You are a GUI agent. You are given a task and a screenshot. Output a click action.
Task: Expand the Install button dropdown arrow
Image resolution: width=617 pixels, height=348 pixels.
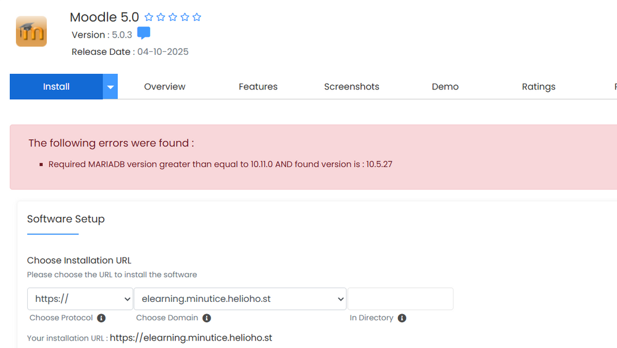point(110,87)
